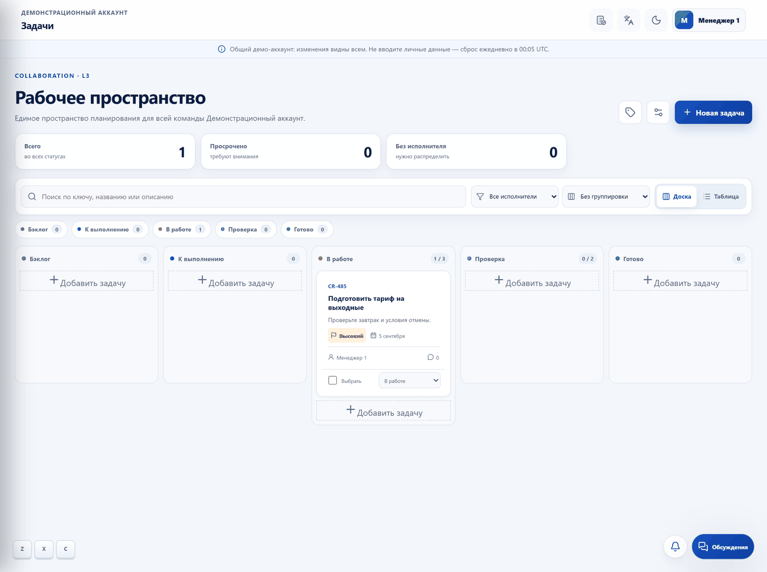Open the language translation icon

(628, 20)
